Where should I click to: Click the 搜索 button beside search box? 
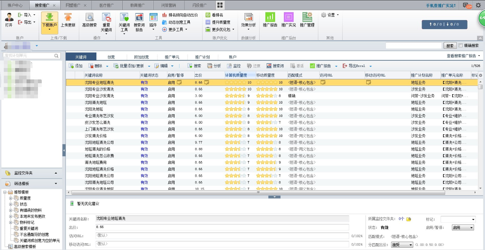(450, 46)
